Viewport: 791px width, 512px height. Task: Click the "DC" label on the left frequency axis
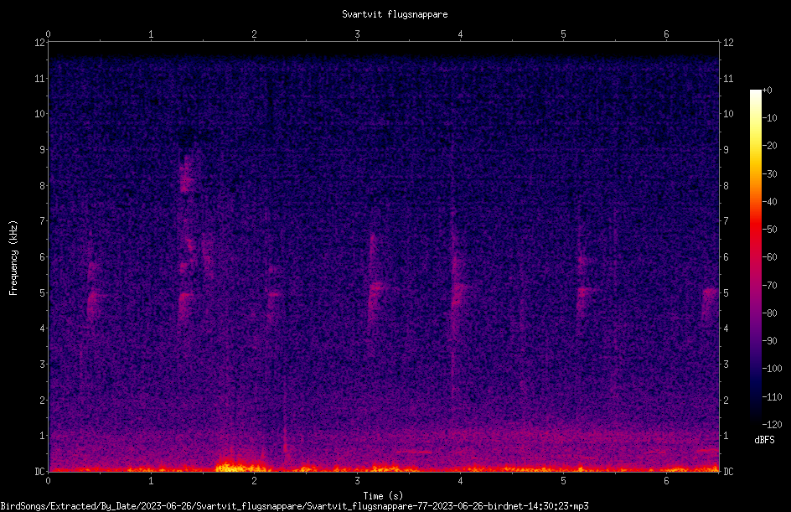coord(39,472)
